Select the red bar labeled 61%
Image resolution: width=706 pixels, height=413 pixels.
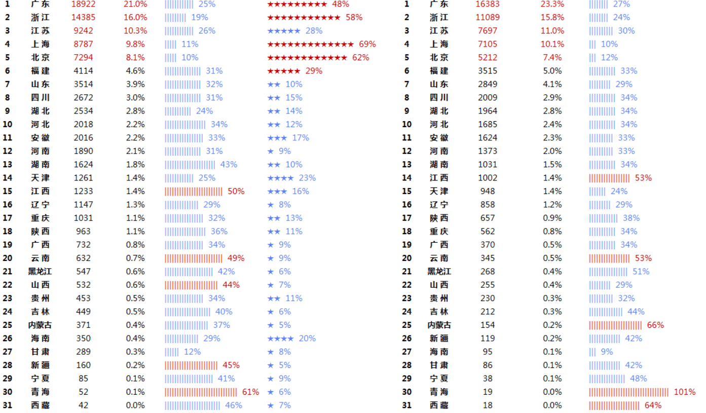click(201, 392)
